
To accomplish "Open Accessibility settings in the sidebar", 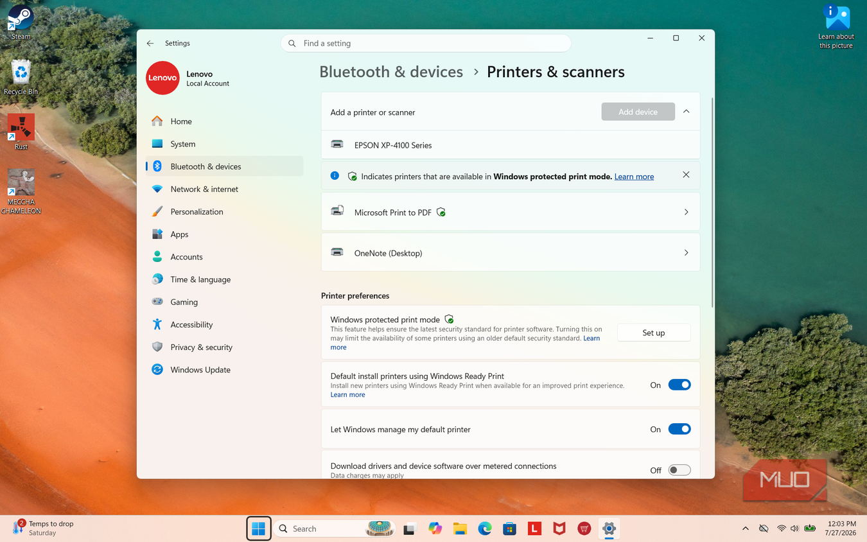I will (224, 324).
